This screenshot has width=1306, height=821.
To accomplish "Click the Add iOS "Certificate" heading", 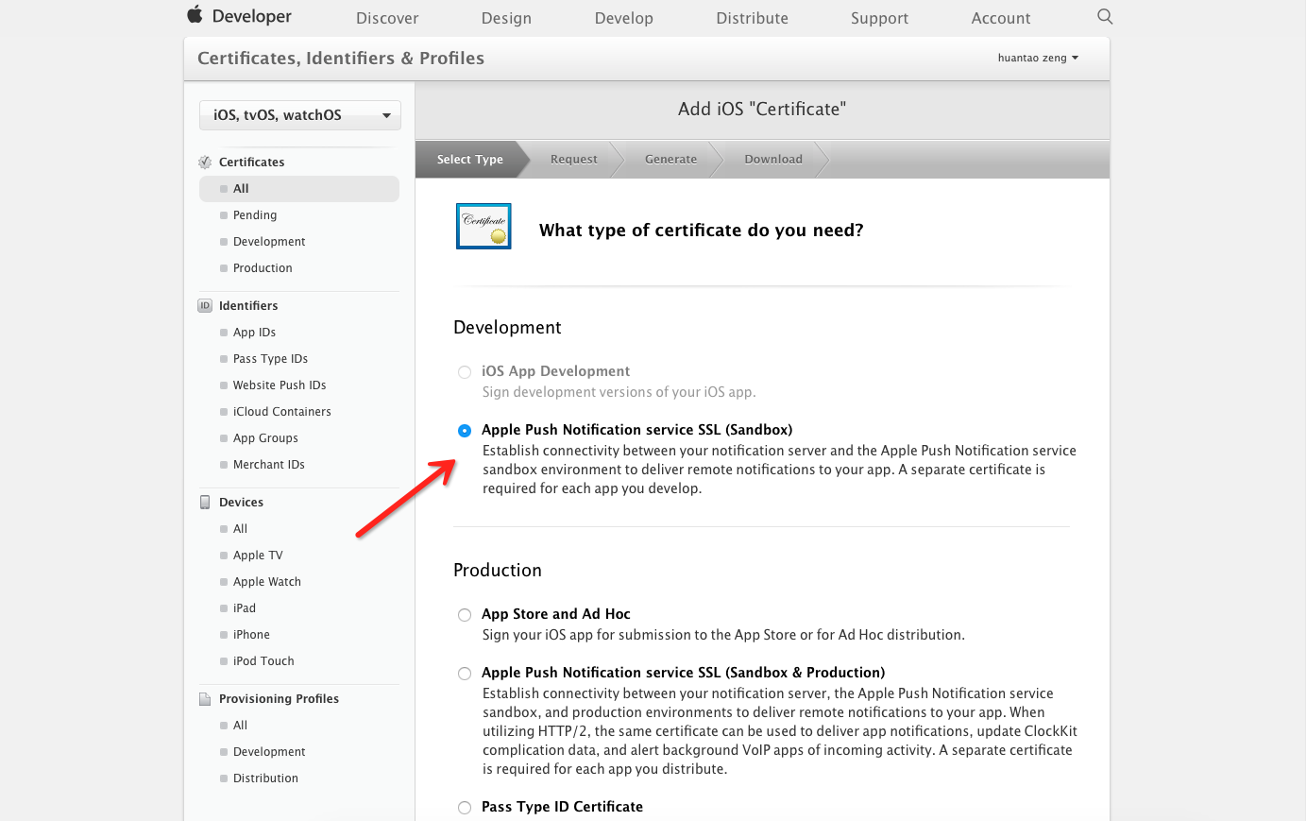I will pyautogui.click(x=762, y=109).
